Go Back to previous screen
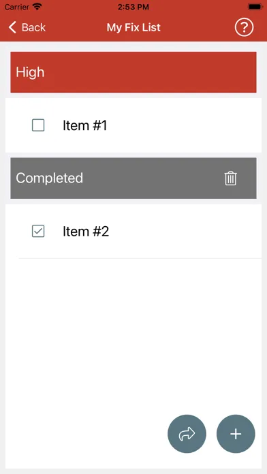The height and width of the screenshot is (474, 267). pos(27,27)
